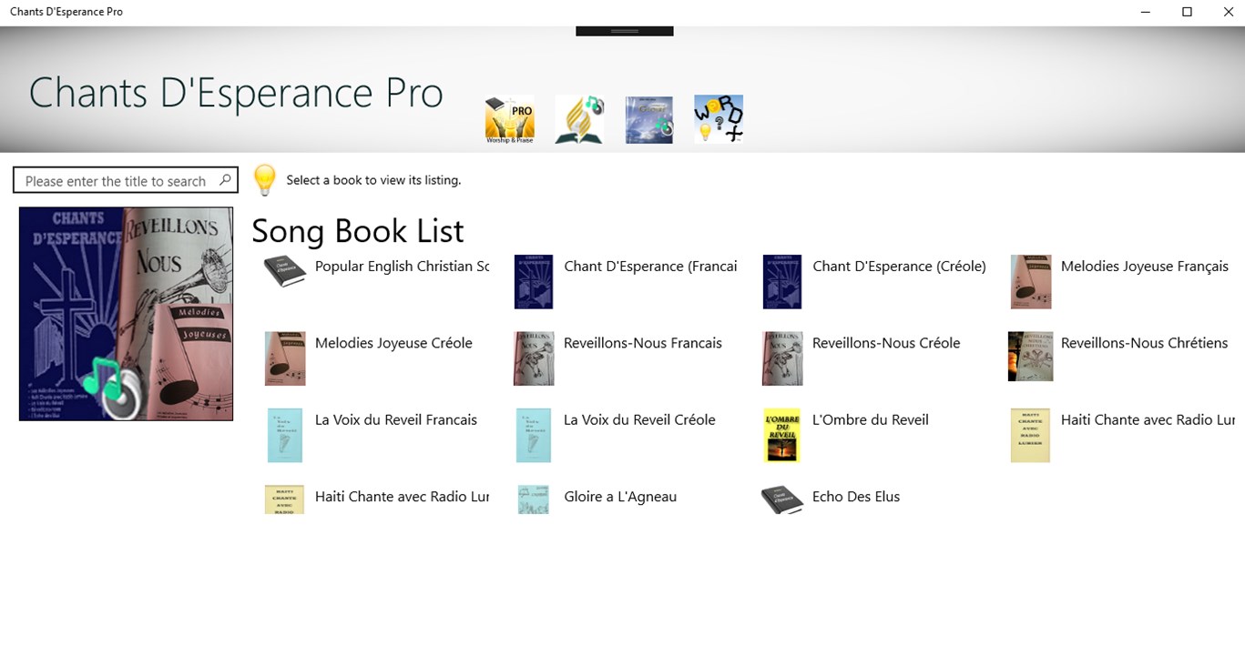Open the Reveillons-Nous Francais songbook
Viewport: 1245px width, 655px height.
(642, 343)
